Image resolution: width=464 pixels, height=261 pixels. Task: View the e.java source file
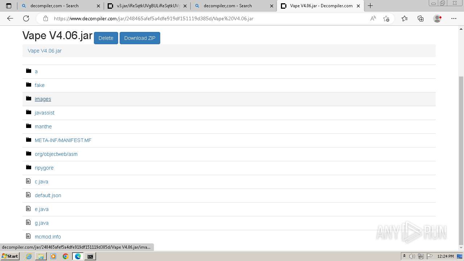(x=42, y=209)
